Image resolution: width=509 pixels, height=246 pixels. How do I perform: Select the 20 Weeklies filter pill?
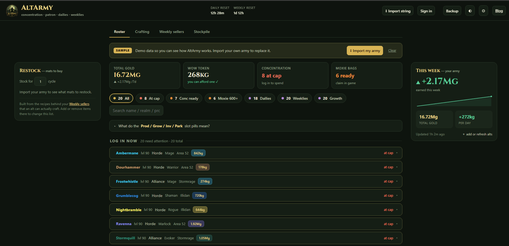point(294,98)
